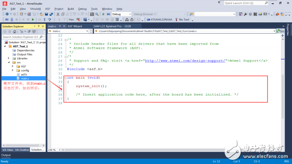Switch to the ASF Wizard tab
Image resolution: width=292 pixels, height=164 pixels.
click(75, 26)
